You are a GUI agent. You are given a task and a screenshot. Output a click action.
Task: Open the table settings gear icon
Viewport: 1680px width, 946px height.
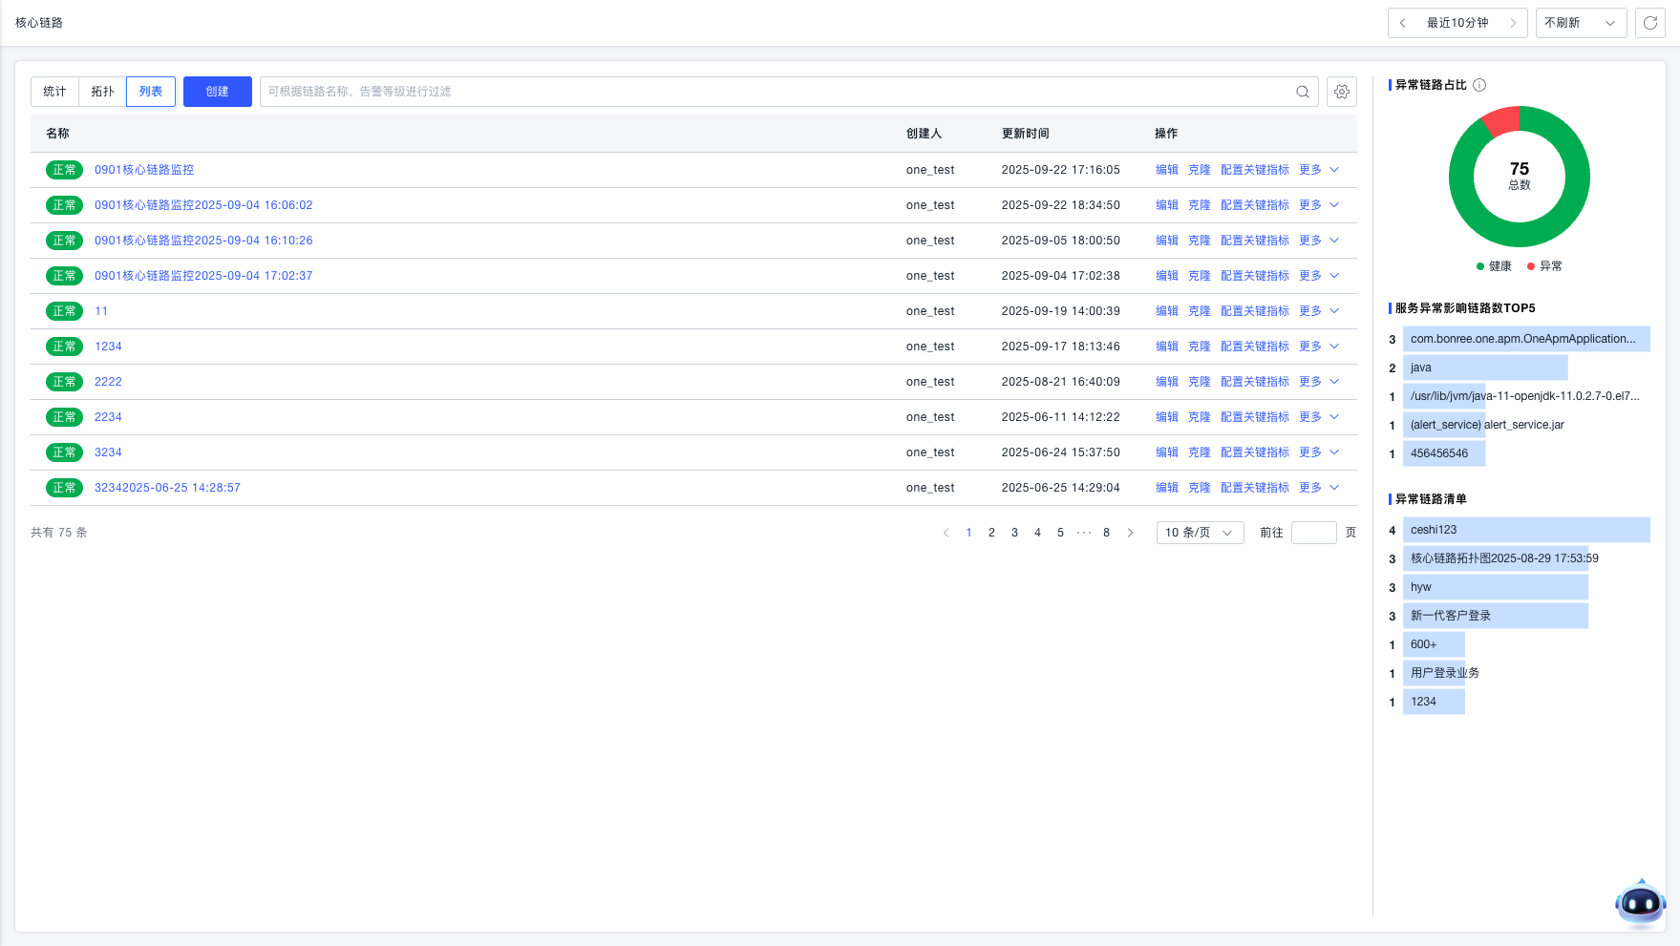1341,92
